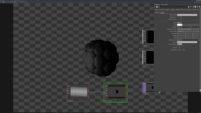This screenshot has height=113, width=201.
Task: Open Transform Order dropdown
Action: (x=188, y=29)
